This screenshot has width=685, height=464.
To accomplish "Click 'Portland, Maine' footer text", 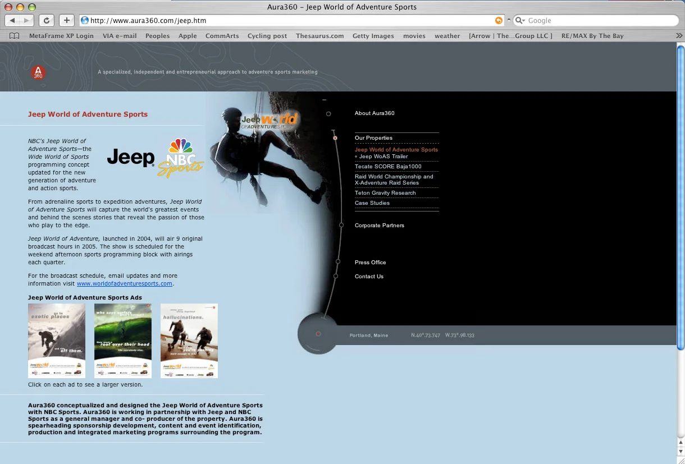I will 369,336.
